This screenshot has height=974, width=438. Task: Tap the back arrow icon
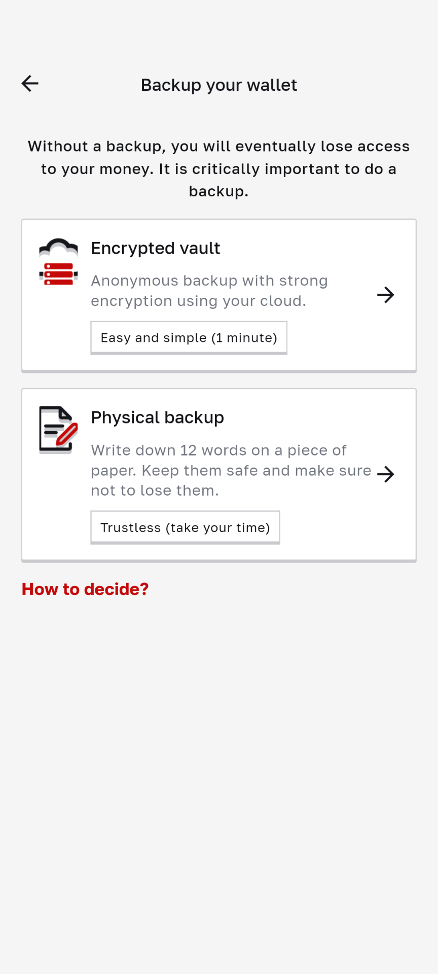(x=30, y=84)
